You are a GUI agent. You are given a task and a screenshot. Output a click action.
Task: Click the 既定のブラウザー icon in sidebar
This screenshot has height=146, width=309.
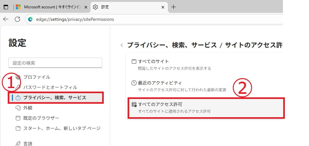tap(18, 118)
